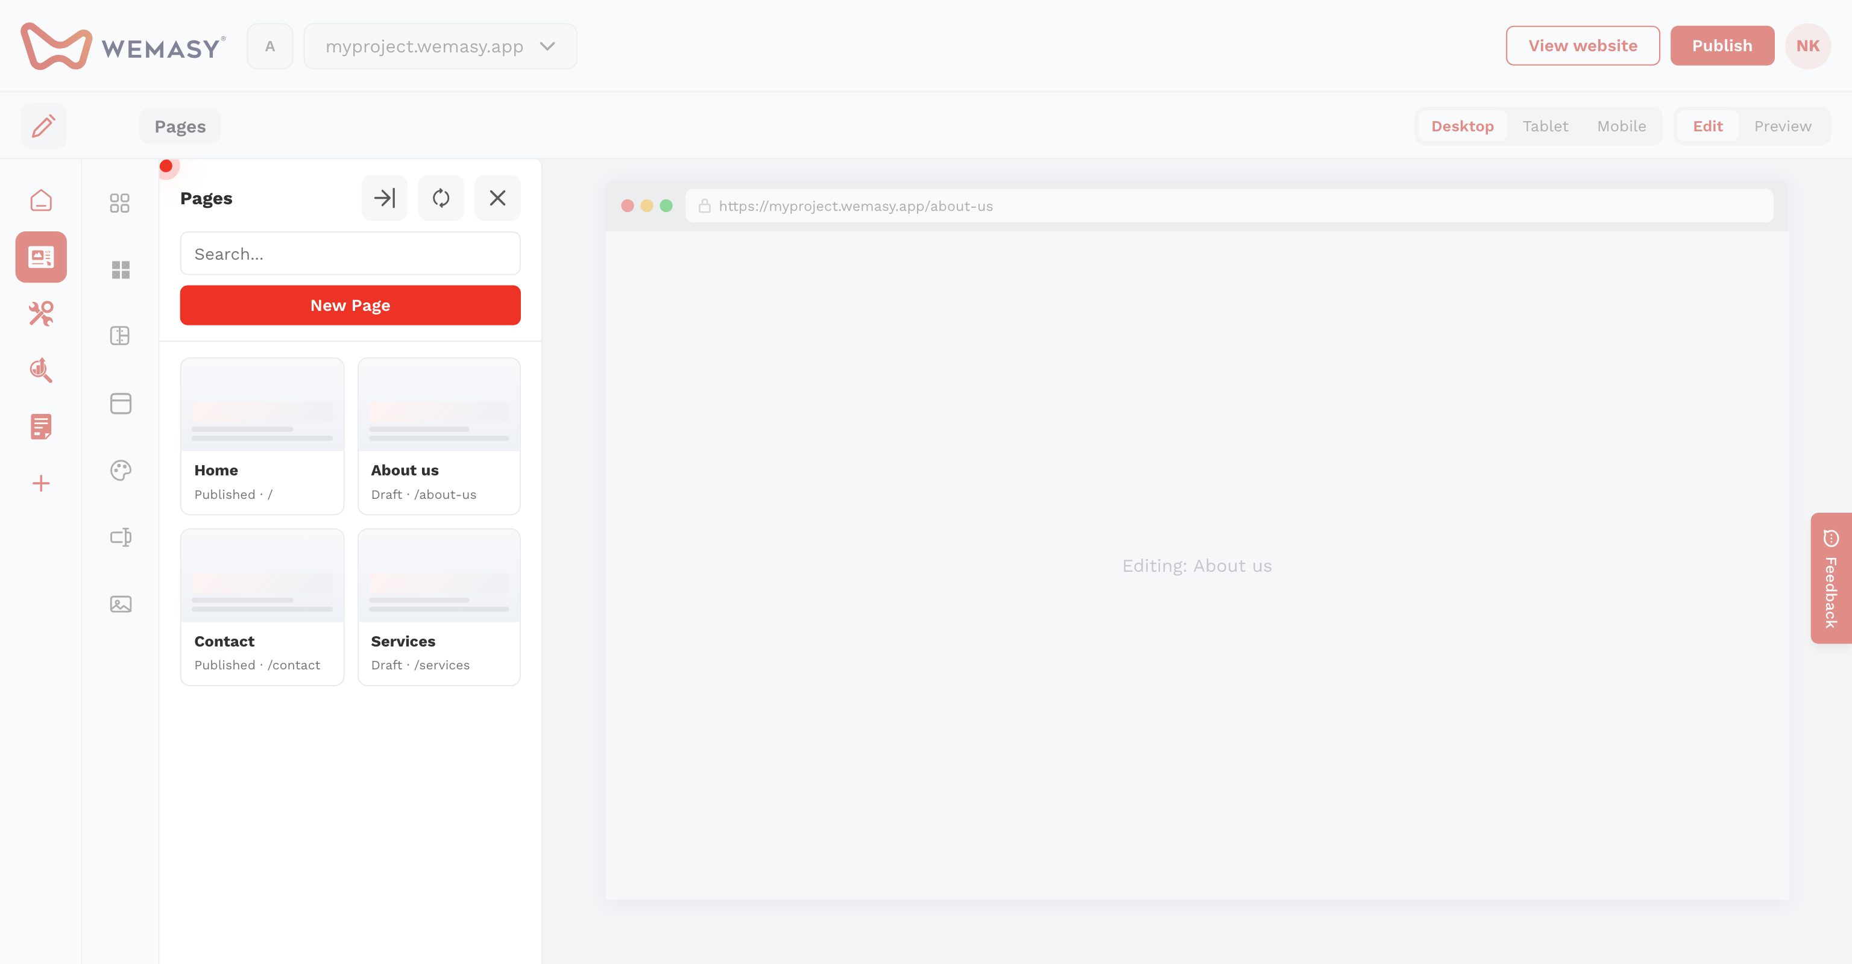This screenshot has height=964, width=1852.
Task: Click the Feedback side tab
Action: pyautogui.click(x=1830, y=578)
